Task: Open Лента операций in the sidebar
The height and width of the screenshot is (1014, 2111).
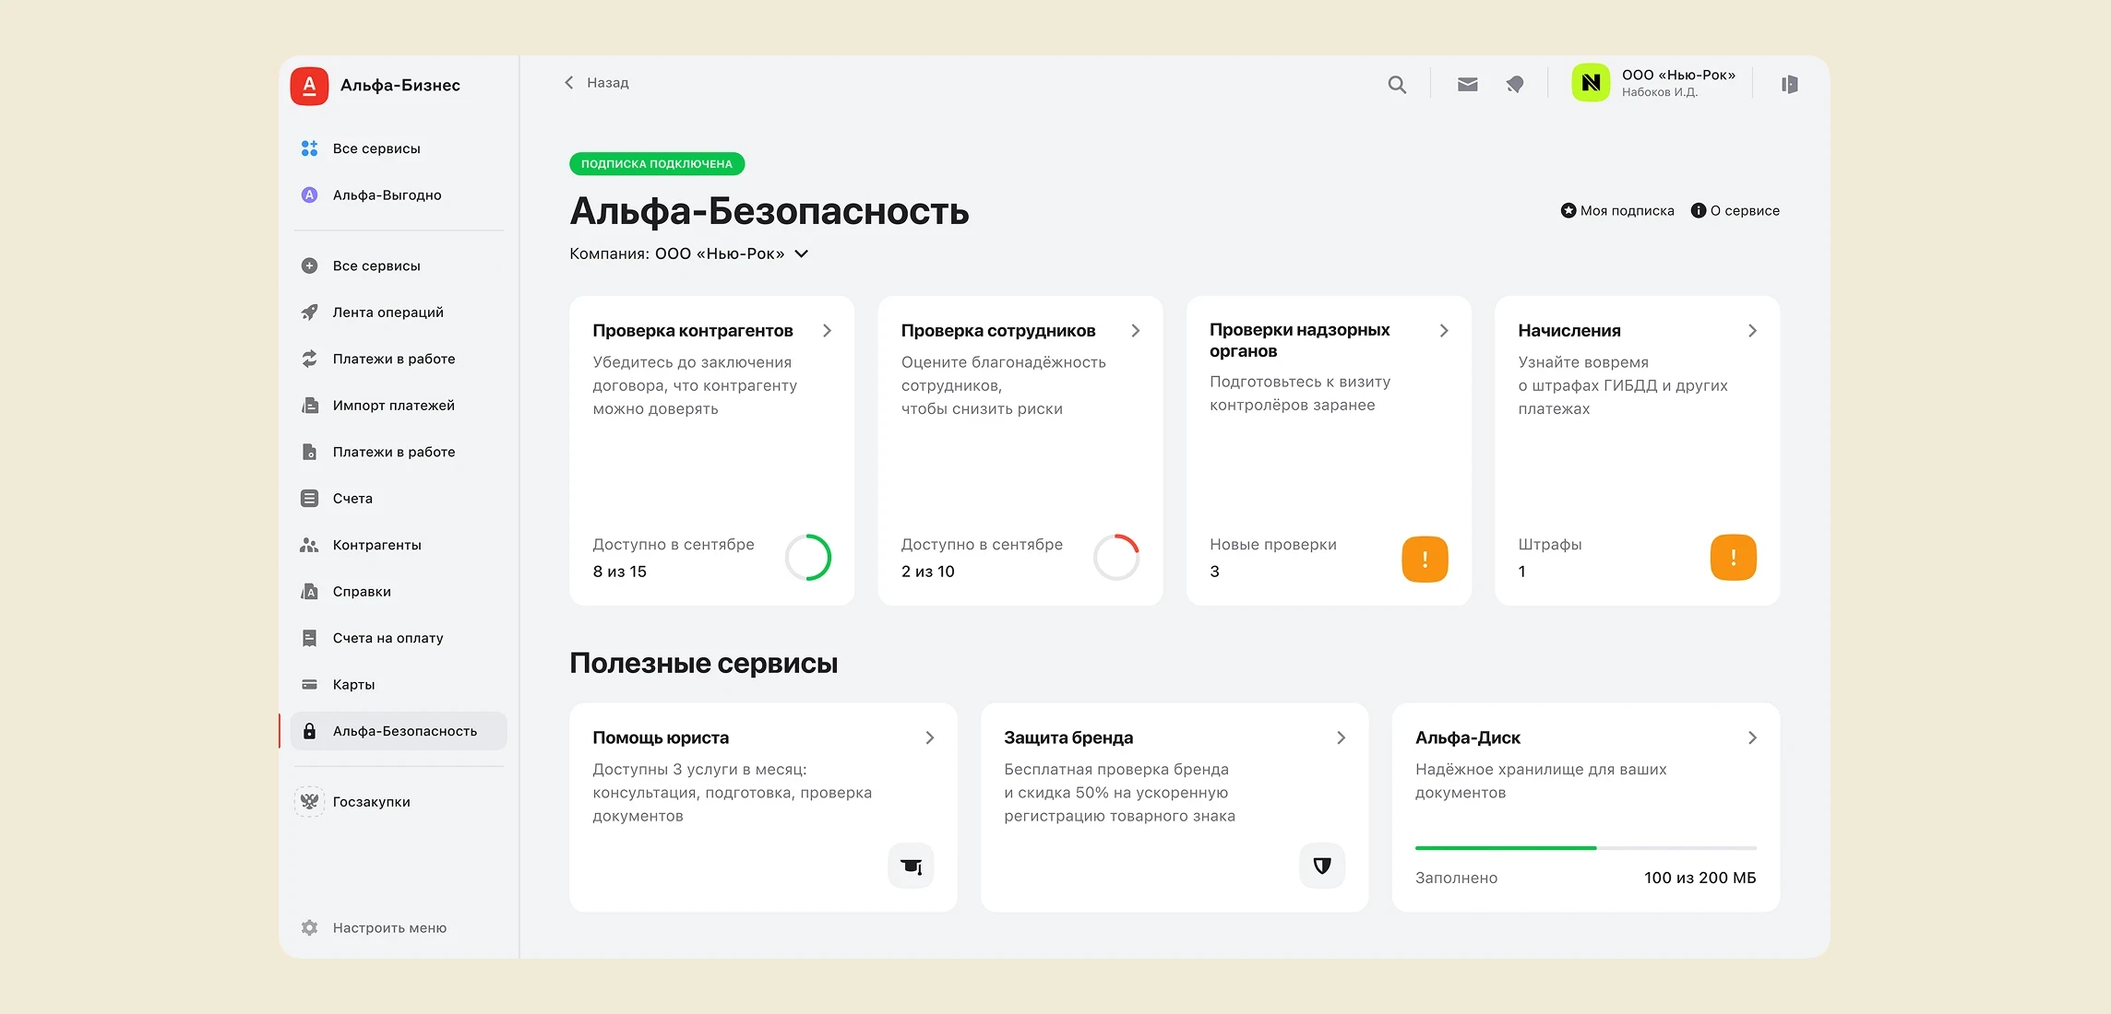Action: [x=399, y=312]
